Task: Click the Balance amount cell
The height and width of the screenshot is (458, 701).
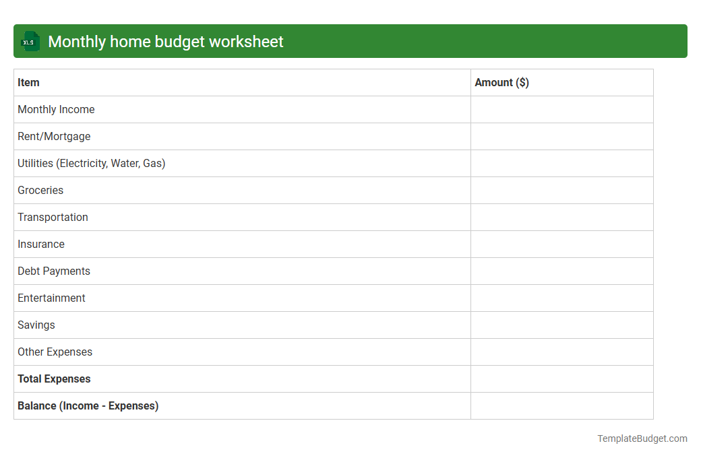Action: point(562,405)
